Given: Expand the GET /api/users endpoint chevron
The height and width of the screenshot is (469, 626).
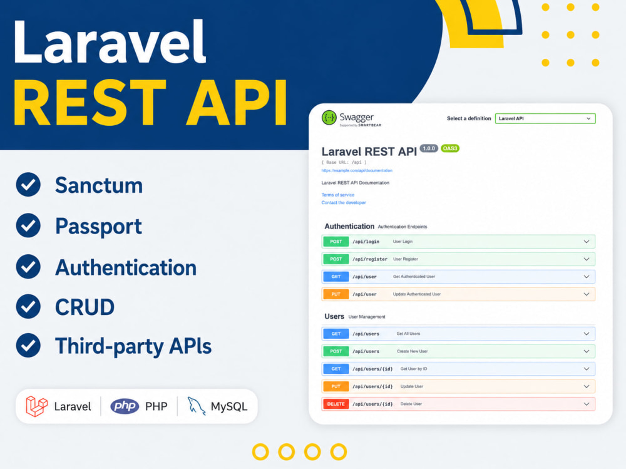Looking at the screenshot, I should click(587, 334).
